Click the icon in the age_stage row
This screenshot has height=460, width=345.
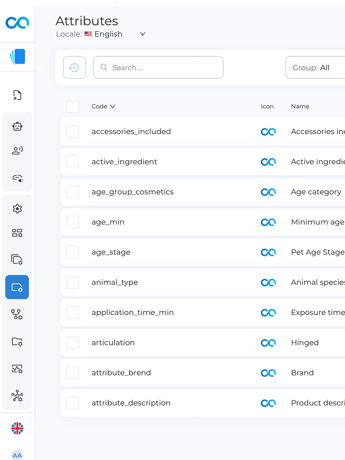pyautogui.click(x=268, y=253)
